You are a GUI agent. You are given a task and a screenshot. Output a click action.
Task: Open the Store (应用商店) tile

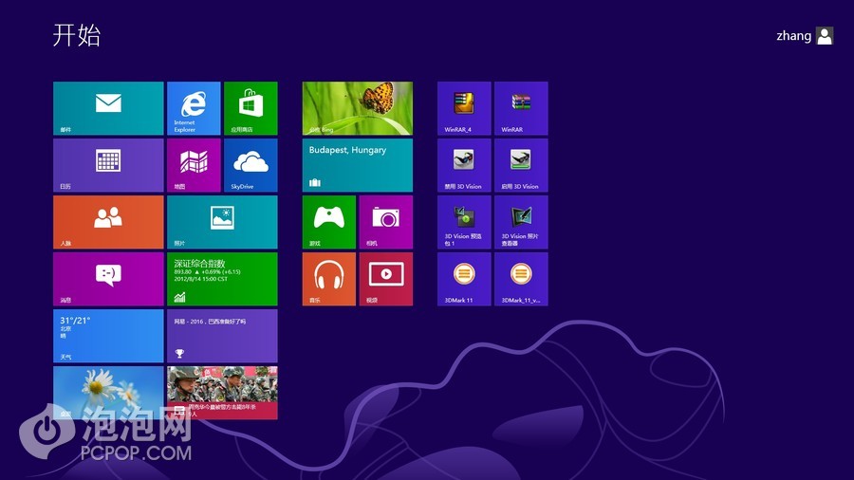[251, 108]
